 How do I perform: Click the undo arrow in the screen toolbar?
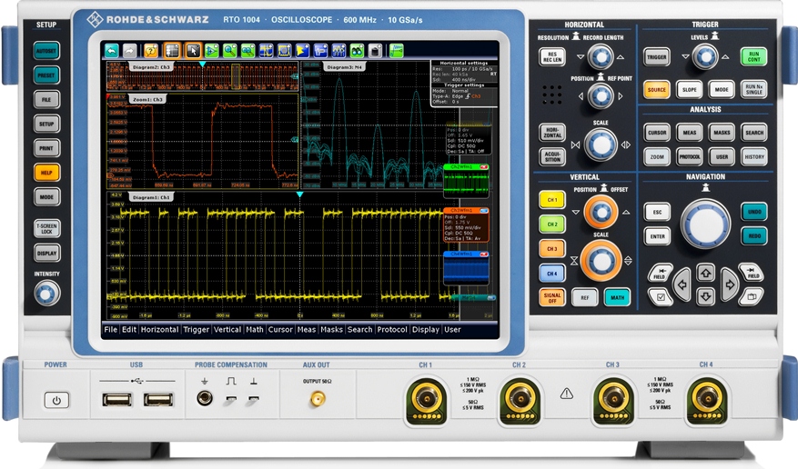[x=112, y=51]
